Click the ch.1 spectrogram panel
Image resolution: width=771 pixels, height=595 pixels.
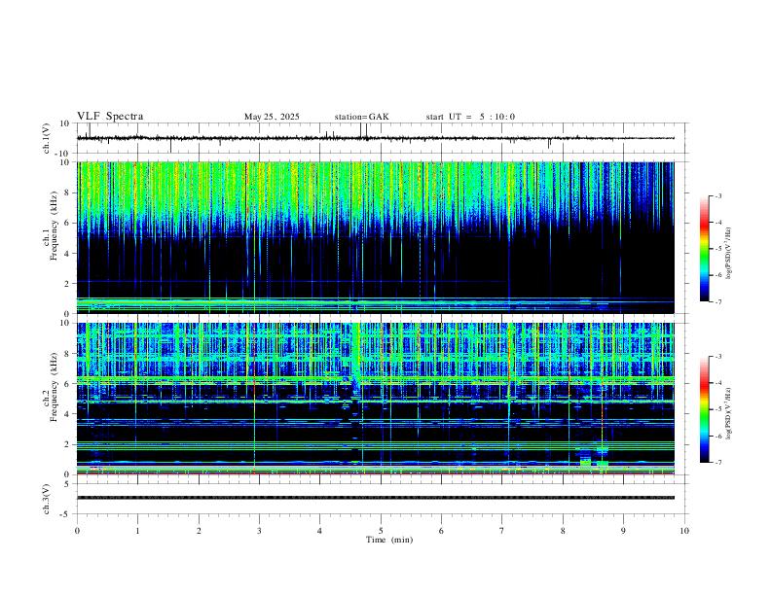click(x=376, y=237)
